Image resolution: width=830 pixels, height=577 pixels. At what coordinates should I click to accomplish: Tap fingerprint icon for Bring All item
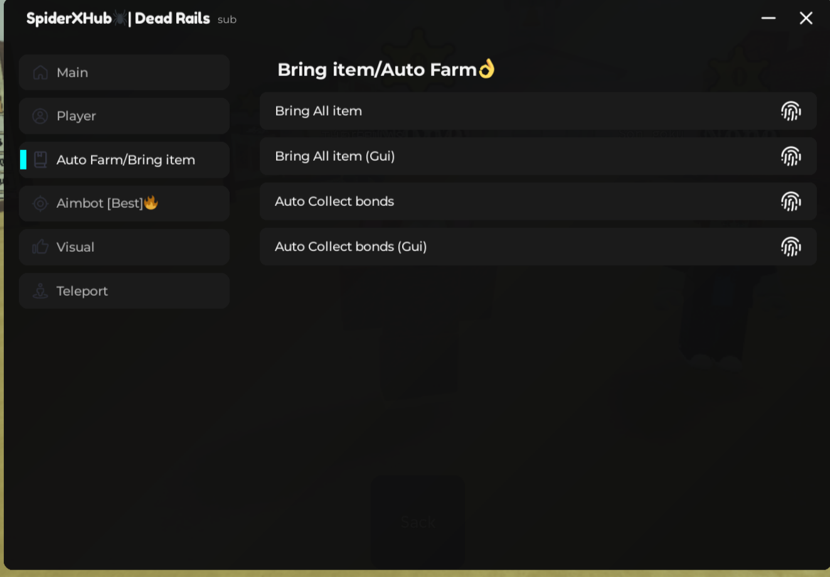click(790, 111)
